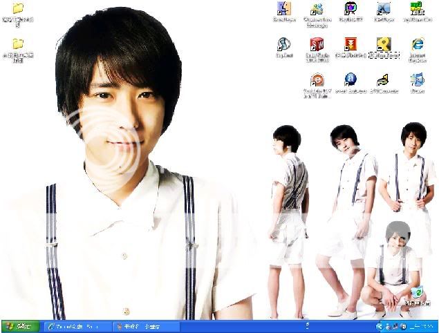
Task: Launch the YouTube downloader desktop shortcut
Action: [317, 80]
